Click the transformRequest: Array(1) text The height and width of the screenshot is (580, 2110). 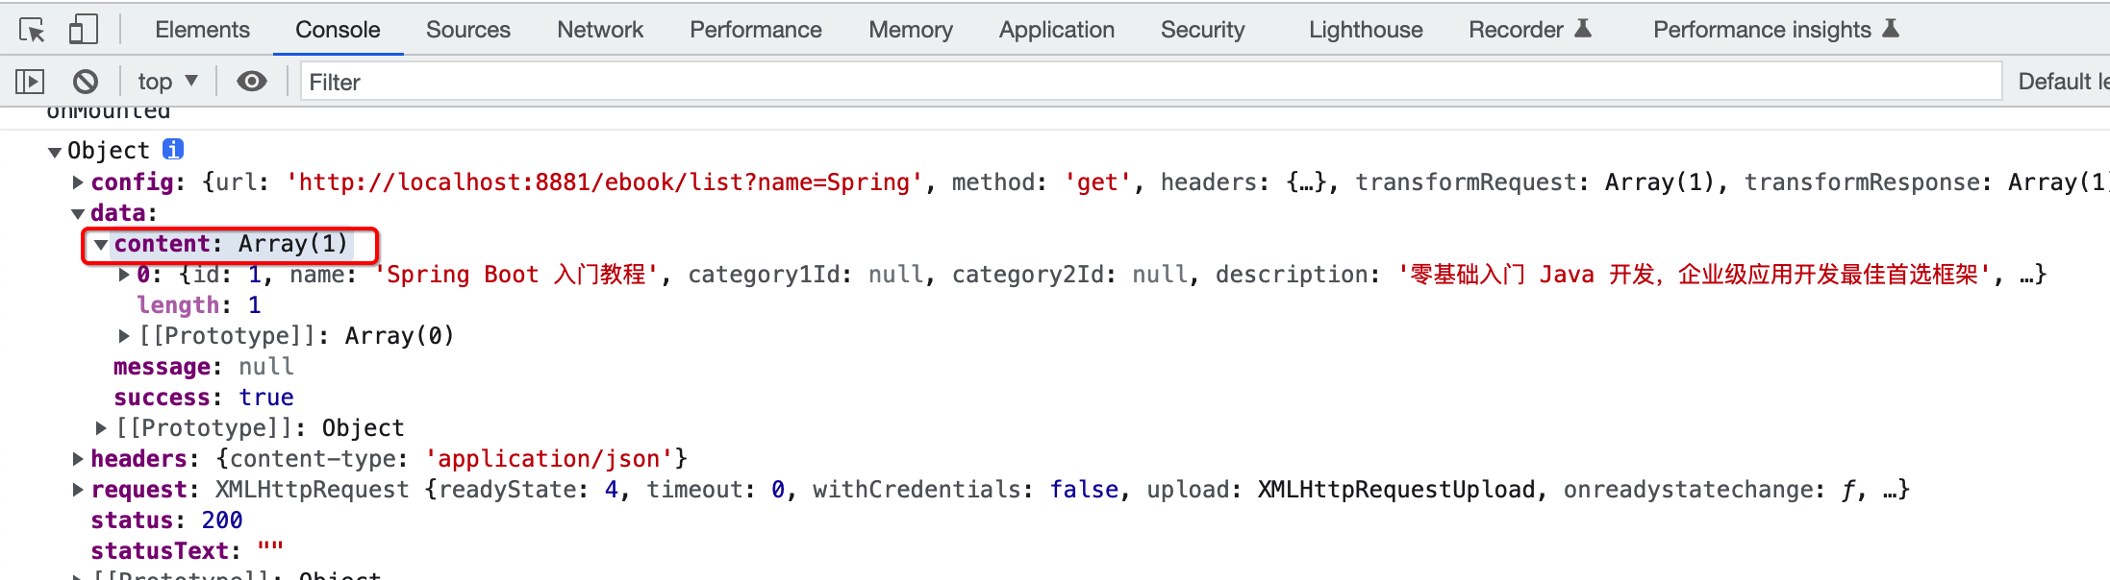click(1536, 181)
